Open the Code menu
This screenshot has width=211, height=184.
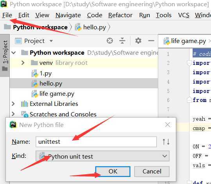pyautogui.click(x=95, y=15)
